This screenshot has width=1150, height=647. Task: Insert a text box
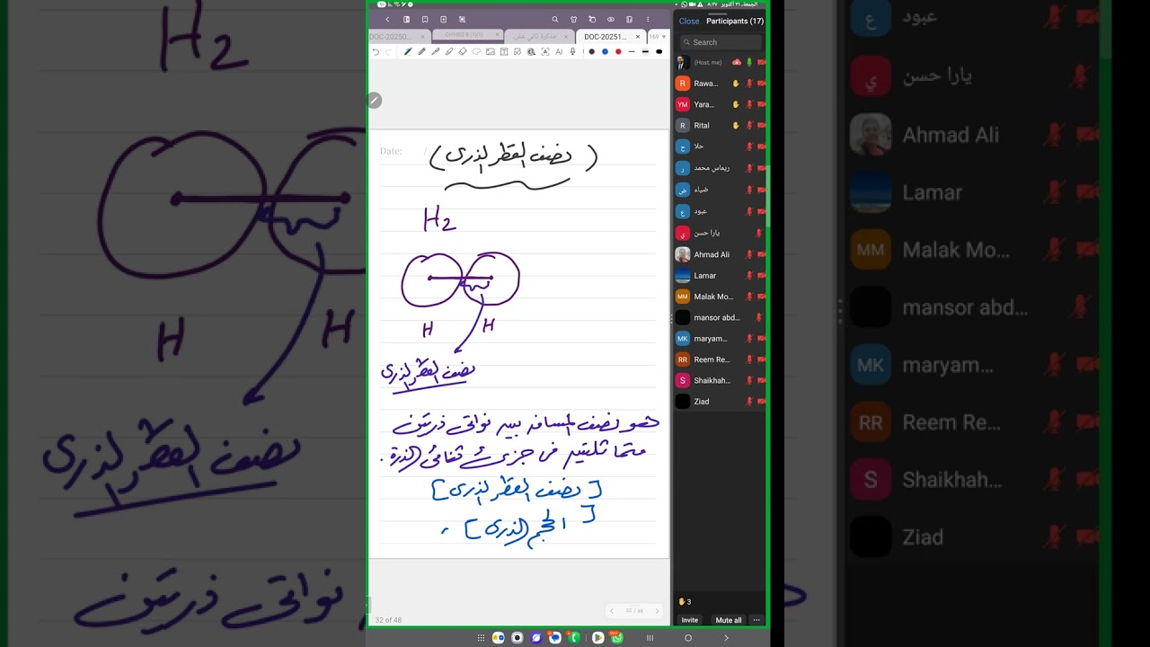pyautogui.click(x=504, y=52)
